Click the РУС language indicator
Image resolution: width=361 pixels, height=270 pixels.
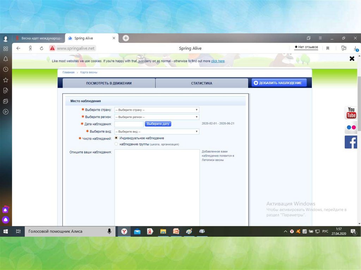click(325, 231)
